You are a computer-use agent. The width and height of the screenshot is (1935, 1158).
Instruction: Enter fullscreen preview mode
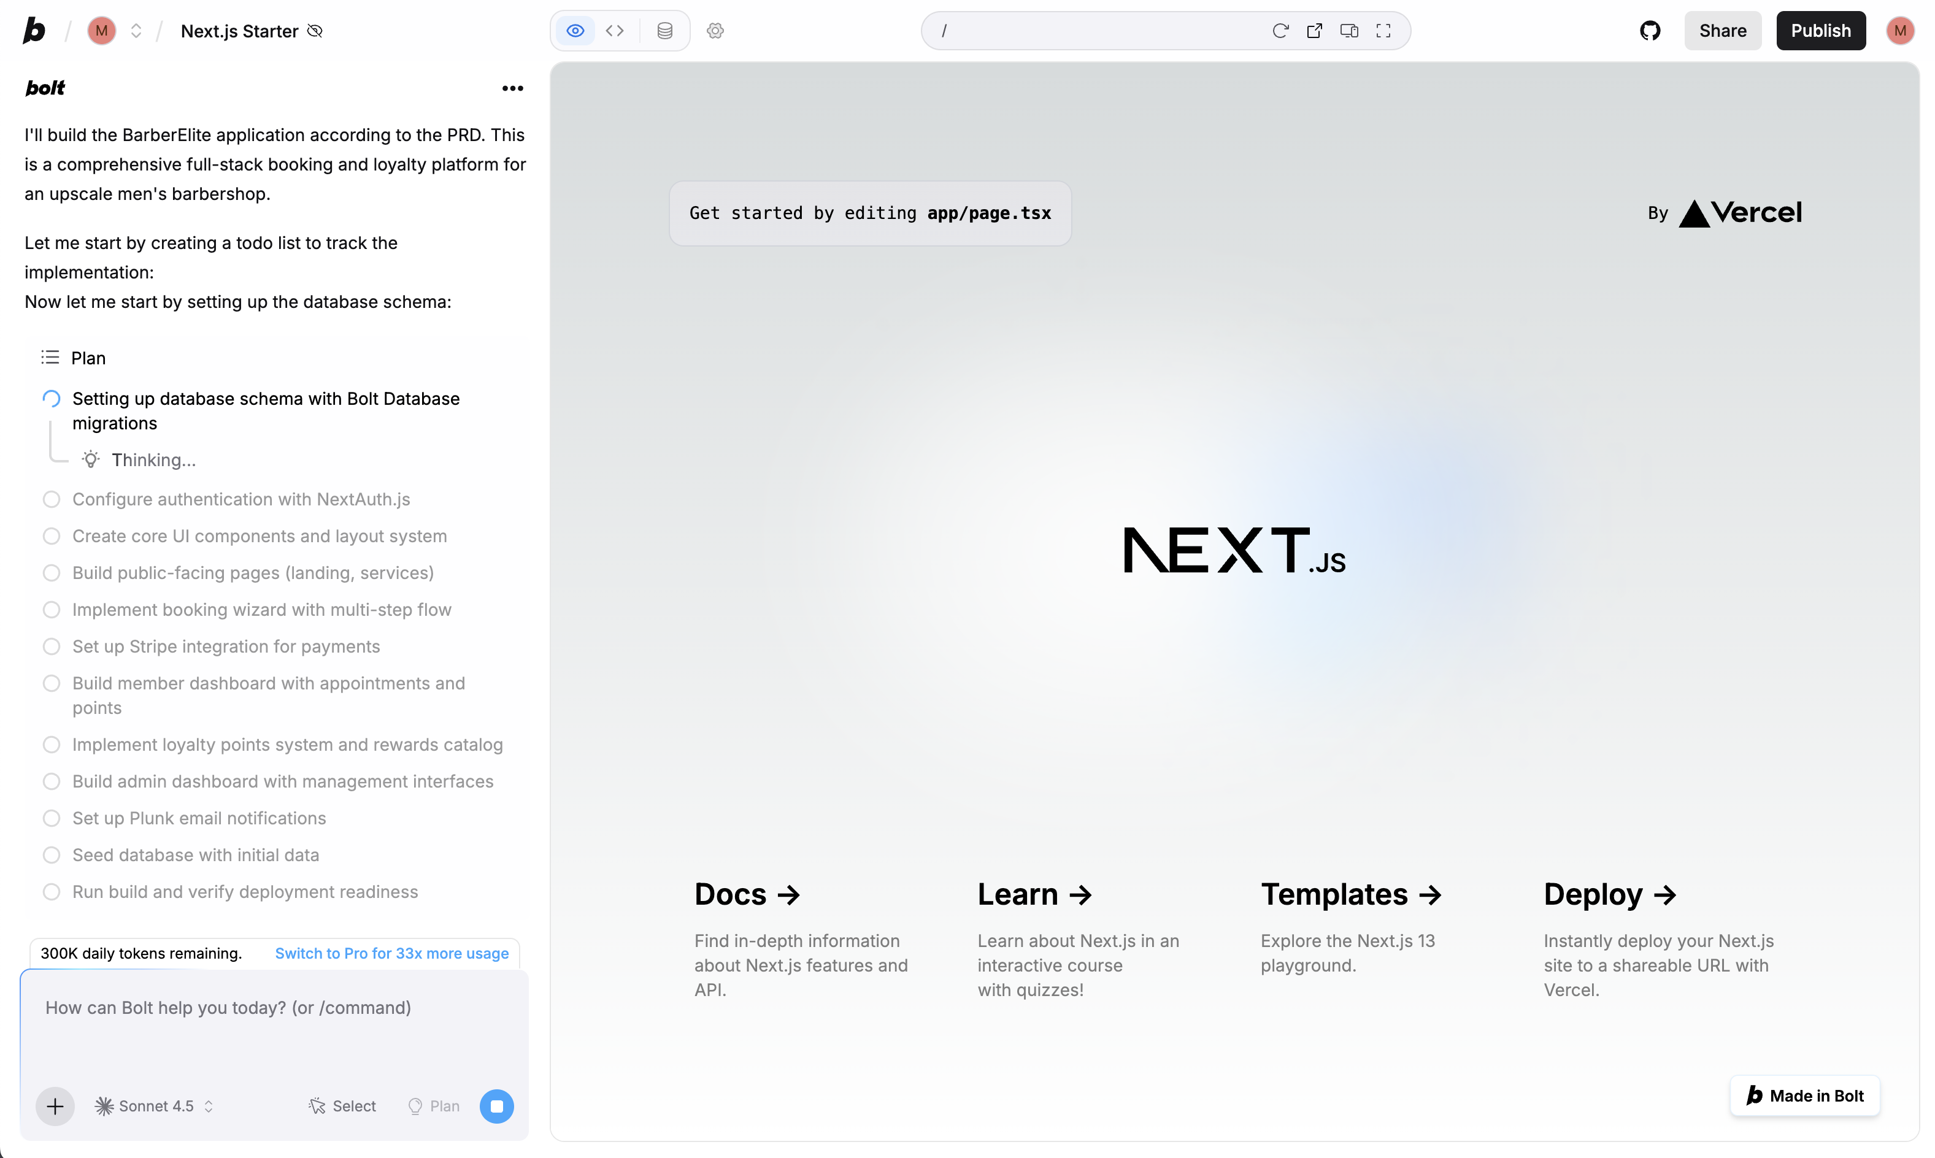[x=1383, y=31]
